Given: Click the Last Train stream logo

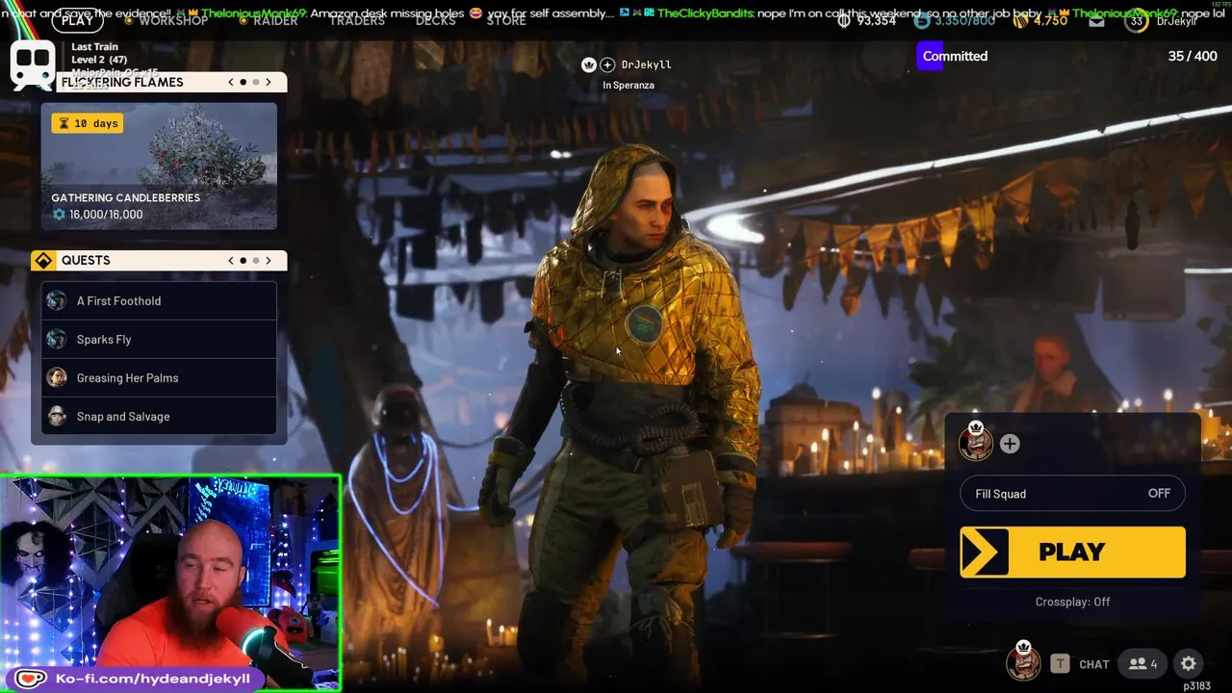Looking at the screenshot, I should (x=33, y=64).
